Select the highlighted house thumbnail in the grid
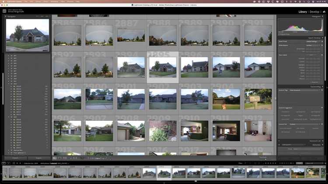Image resolution: width=328 pixels, height=184 pixels. pos(163,67)
